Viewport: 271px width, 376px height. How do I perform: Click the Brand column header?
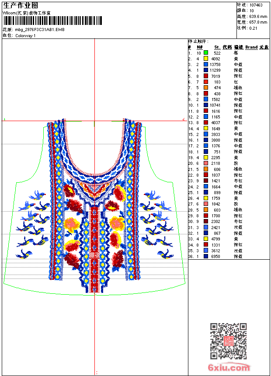[251, 47]
